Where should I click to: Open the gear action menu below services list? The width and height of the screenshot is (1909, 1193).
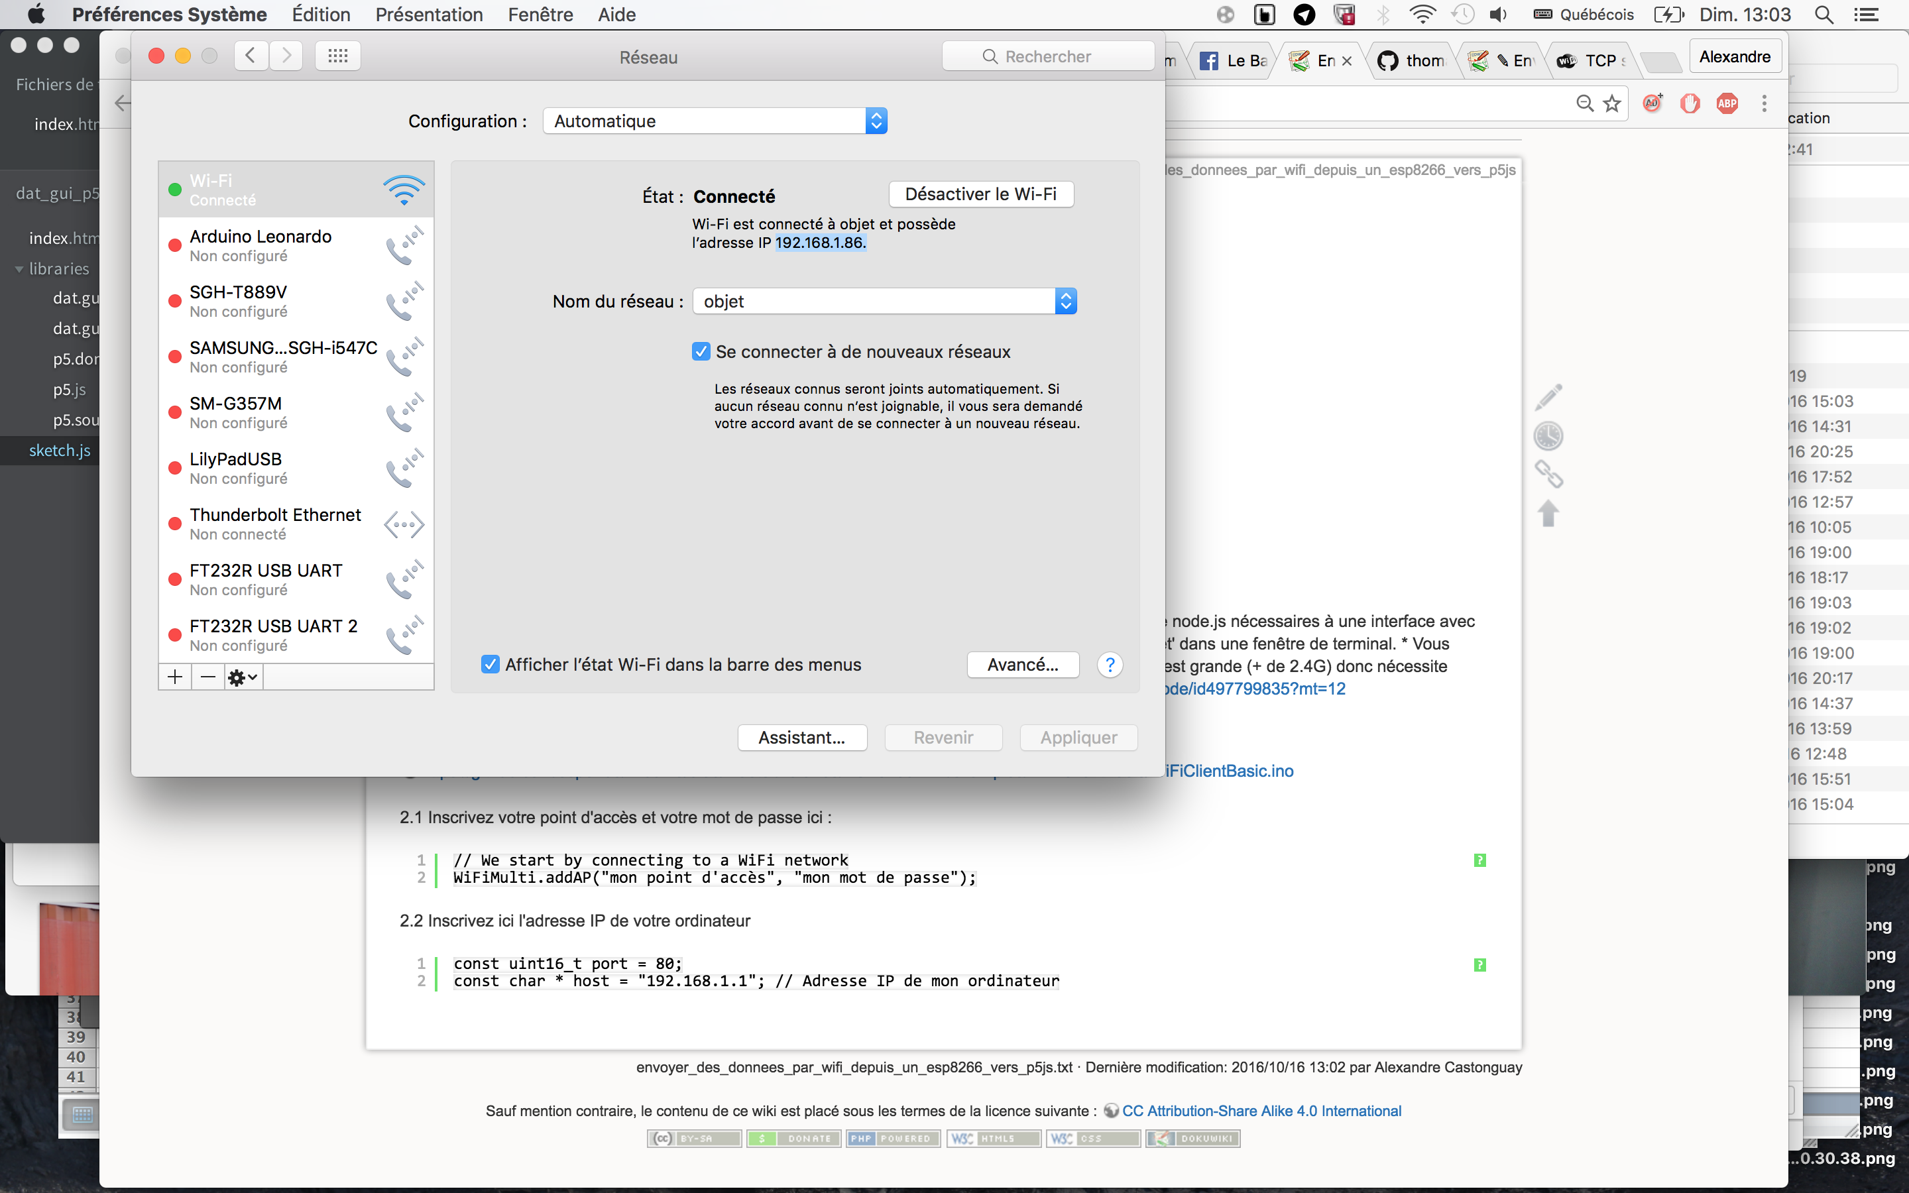[242, 677]
